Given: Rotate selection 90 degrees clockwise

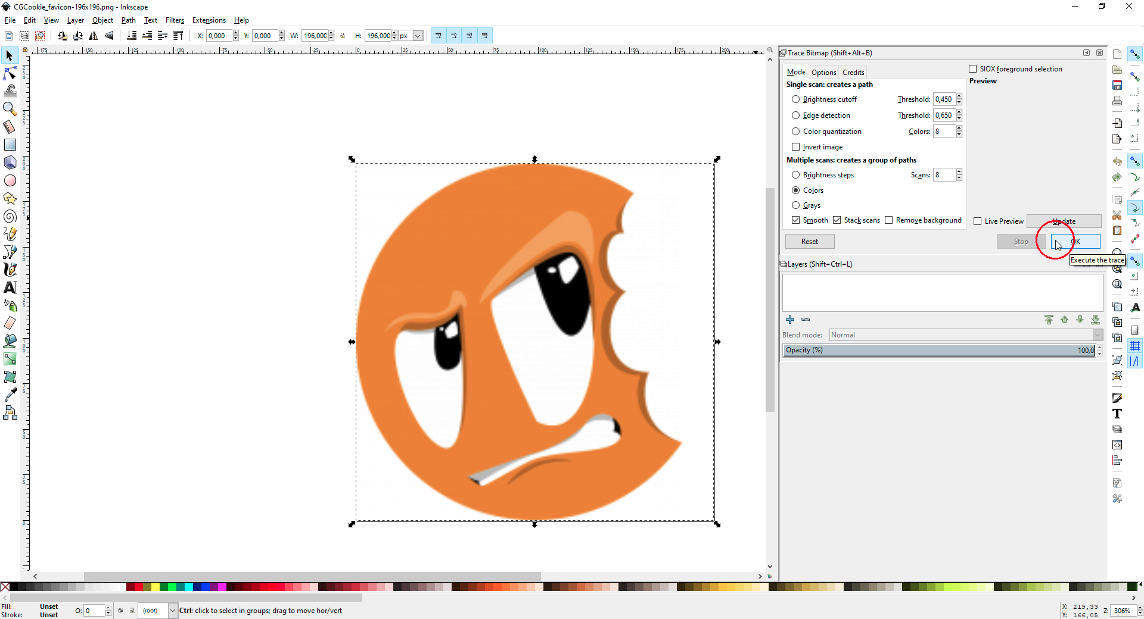Looking at the screenshot, I should click(x=78, y=36).
